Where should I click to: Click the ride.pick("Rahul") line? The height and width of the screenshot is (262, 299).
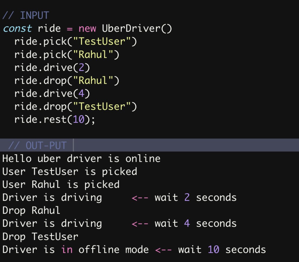click(67, 55)
